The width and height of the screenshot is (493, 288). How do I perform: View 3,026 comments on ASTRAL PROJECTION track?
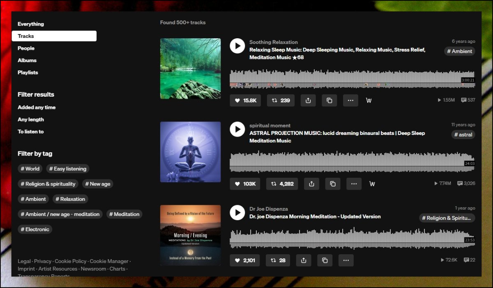pos(466,183)
